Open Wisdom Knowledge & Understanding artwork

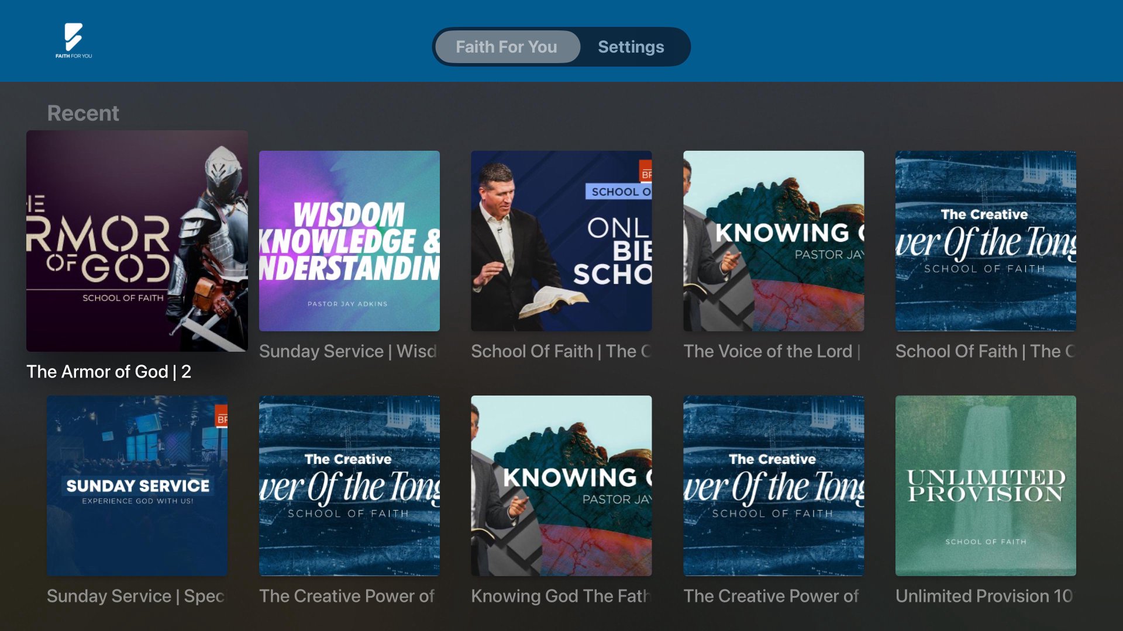coord(349,241)
